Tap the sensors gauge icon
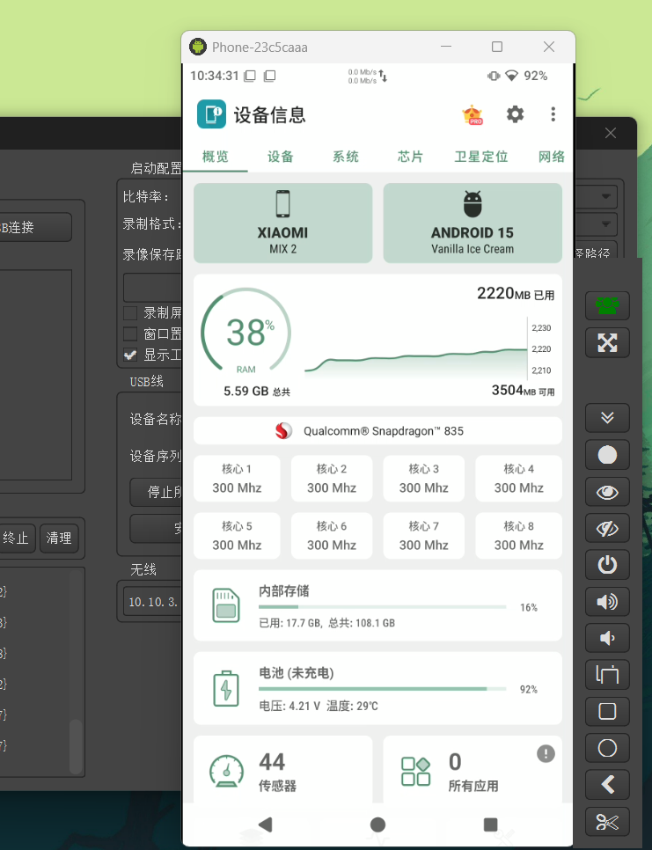Image resolution: width=652 pixels, height=850 pixels. coord(226,771)
